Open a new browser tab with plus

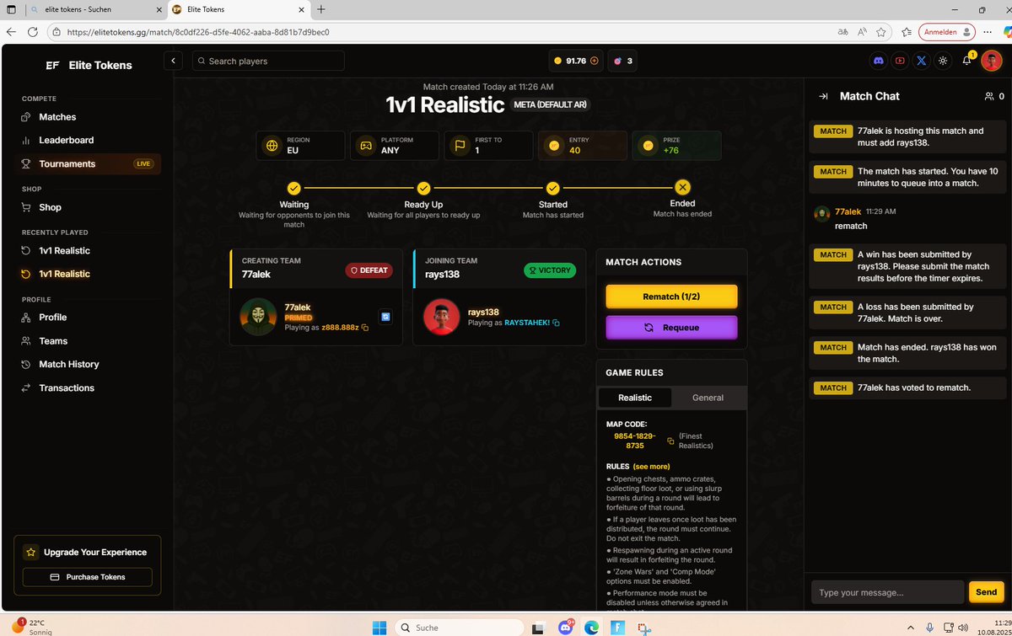point(321,9)
